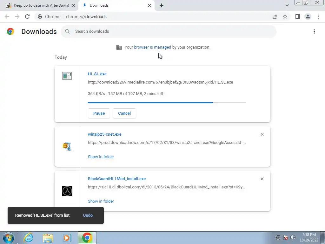The image size is (325, 244).
Task: Open Windows Media Player from the taskbar
Action: [x=67, y=238]
